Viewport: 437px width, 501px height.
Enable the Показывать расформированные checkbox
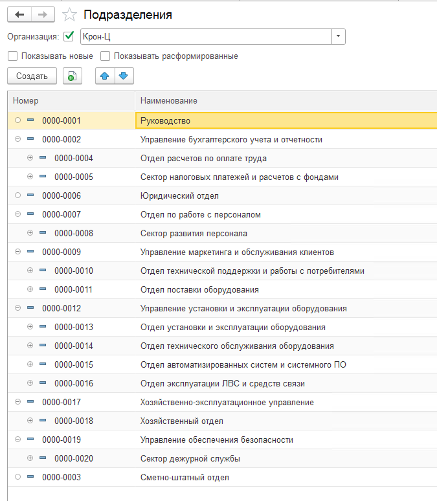[106, 56]
